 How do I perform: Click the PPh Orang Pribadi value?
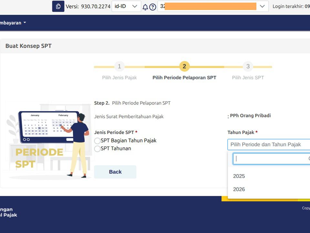(250, 116)
